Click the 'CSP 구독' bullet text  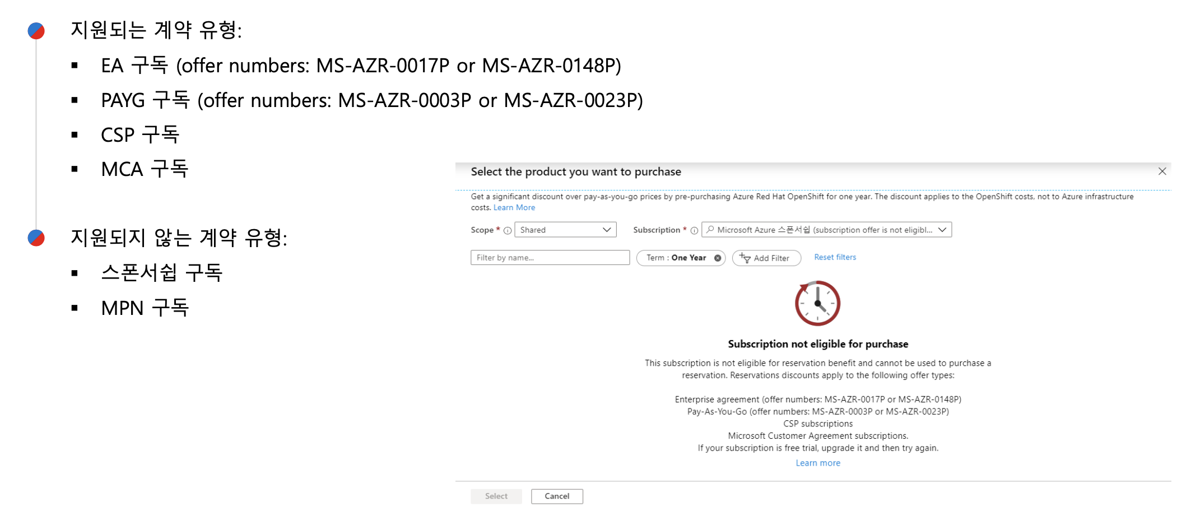[x=140, y=134]
